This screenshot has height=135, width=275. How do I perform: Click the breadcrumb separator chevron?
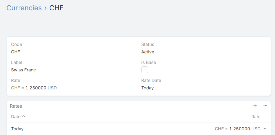point(45,8)
